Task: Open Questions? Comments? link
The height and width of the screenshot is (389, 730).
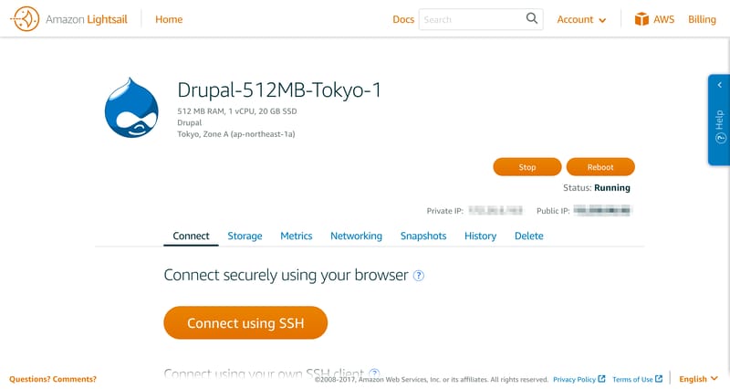Action: tap(53, 379)
